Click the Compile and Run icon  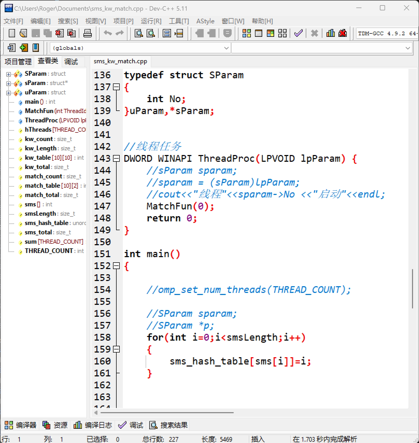[271, 33]
